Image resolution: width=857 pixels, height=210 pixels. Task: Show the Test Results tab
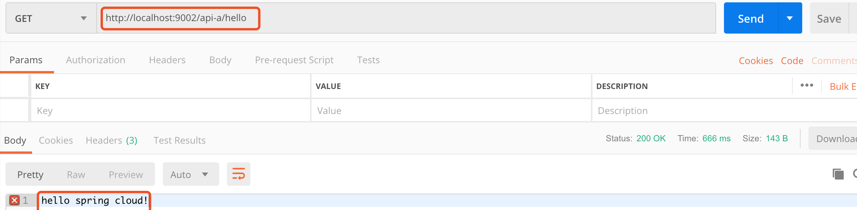point(179,141)
